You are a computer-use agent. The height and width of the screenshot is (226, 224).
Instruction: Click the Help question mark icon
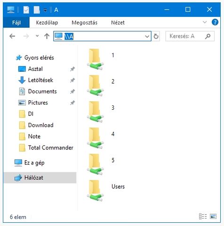point(215,22)
